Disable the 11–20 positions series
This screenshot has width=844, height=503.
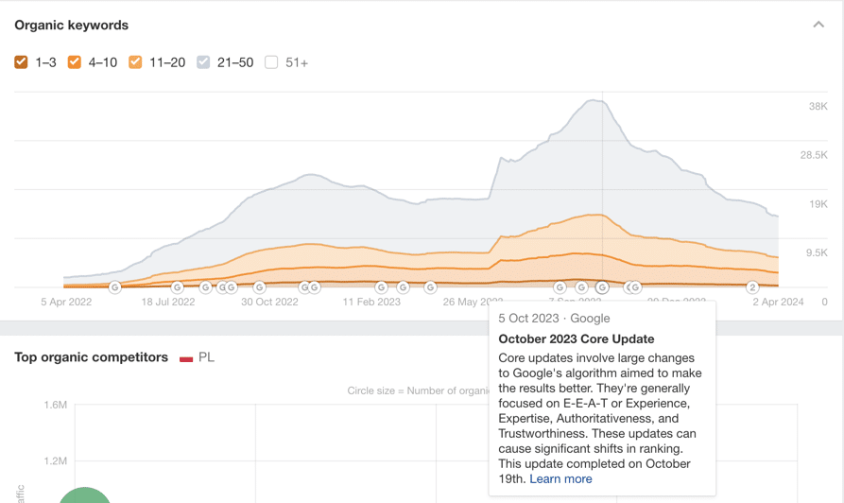(135, 62)
